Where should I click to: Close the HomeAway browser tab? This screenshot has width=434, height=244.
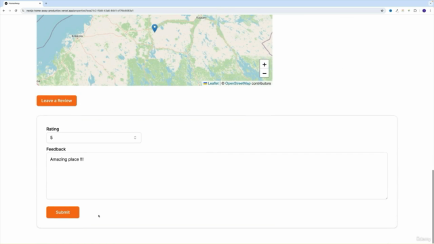40,3
